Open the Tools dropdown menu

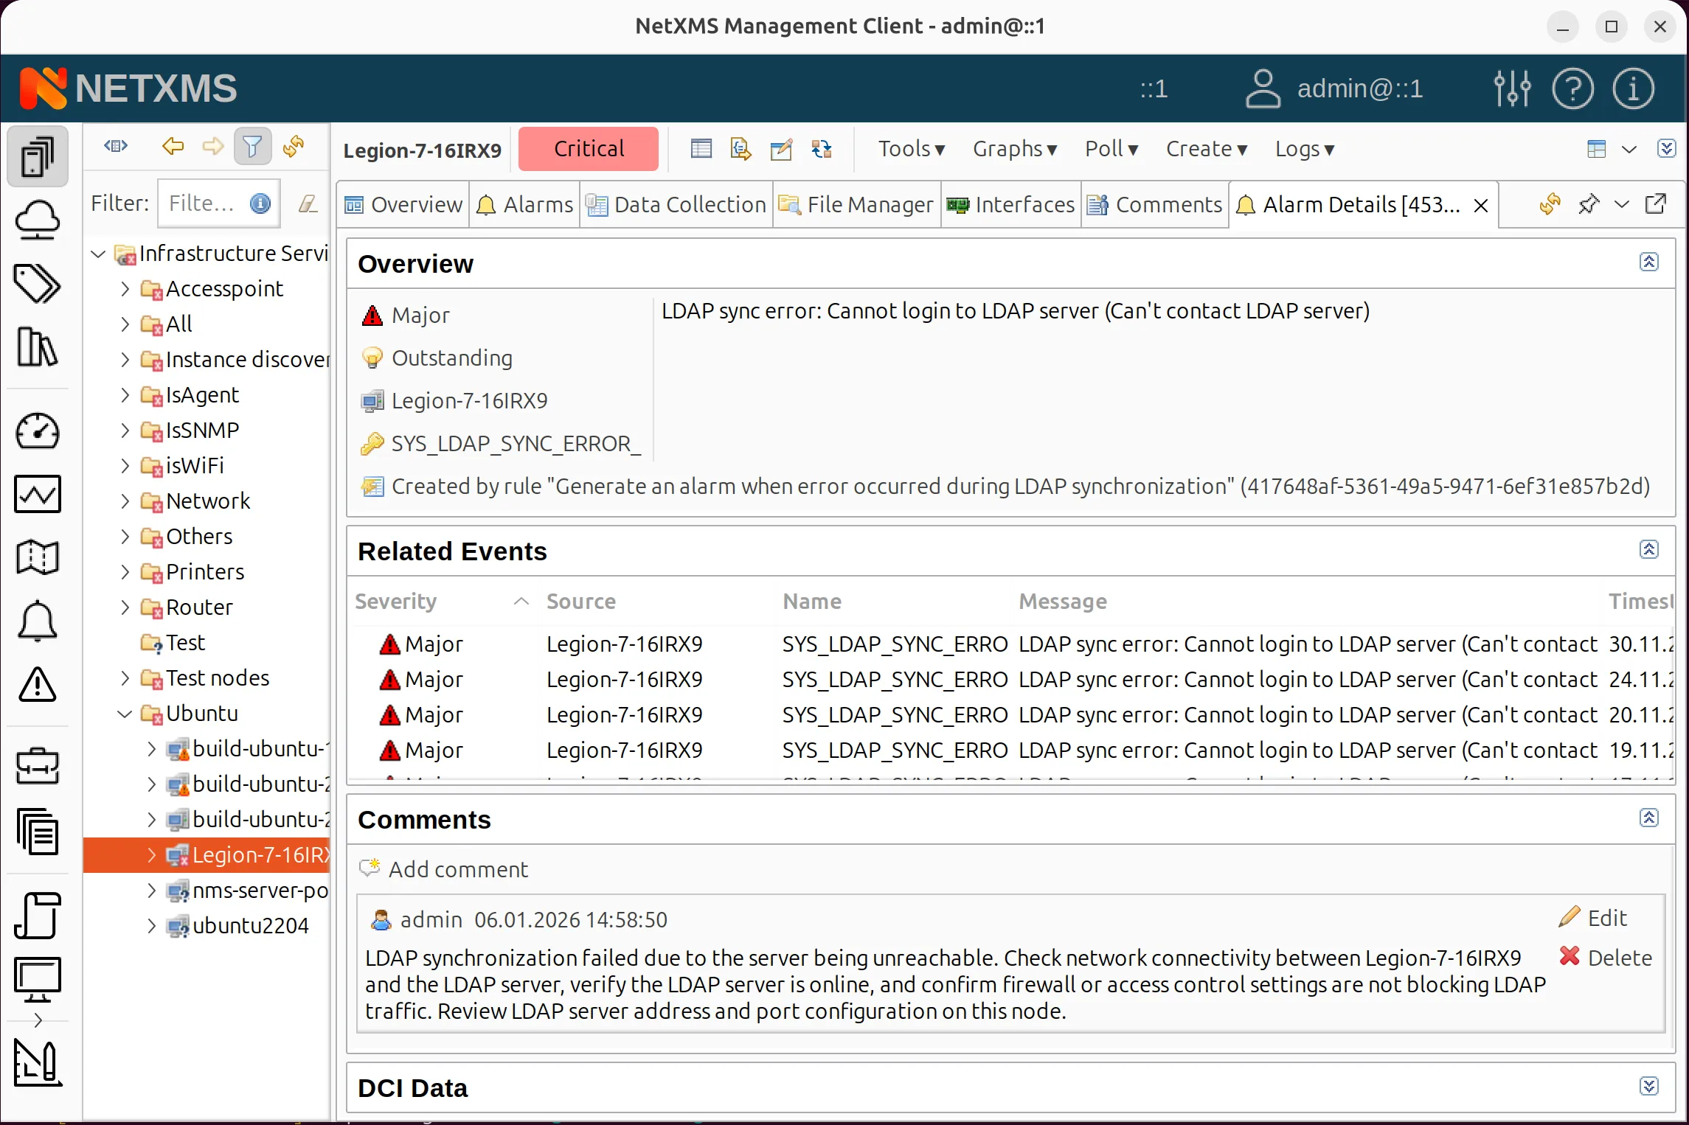(911, 149)
